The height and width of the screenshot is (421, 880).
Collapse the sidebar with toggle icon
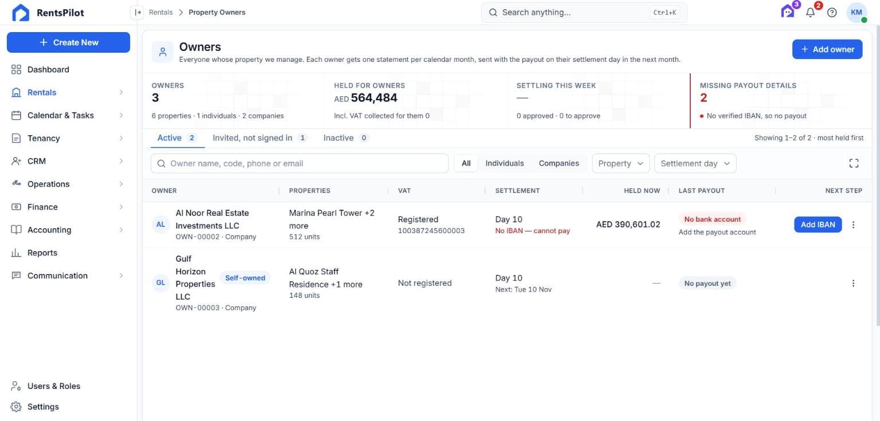137,12
